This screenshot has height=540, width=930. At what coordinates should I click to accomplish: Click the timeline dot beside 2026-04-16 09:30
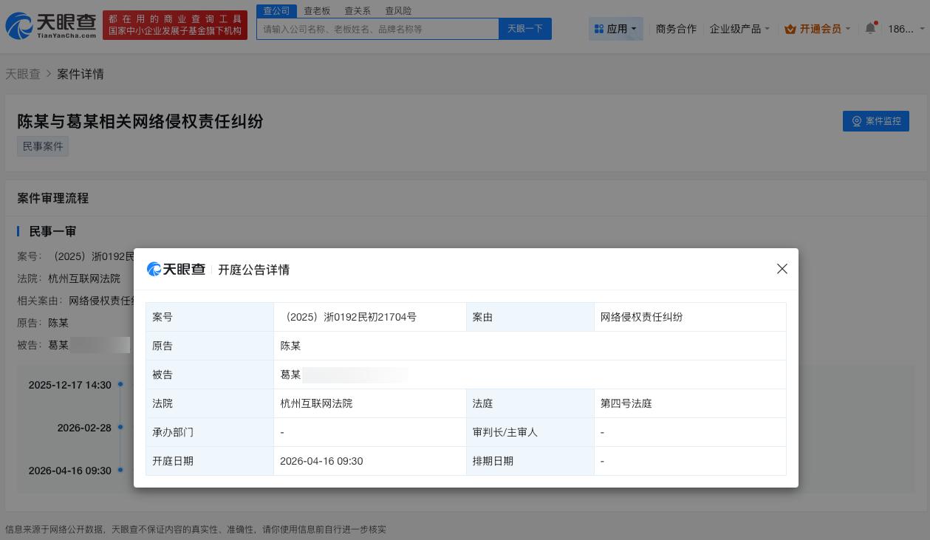pyautogui.click(x=120, y=470)
